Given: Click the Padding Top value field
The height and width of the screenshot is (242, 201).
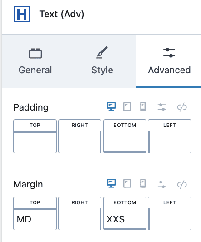Looking at the screenshot, I should pyautogui.click(x=35, y=142).
